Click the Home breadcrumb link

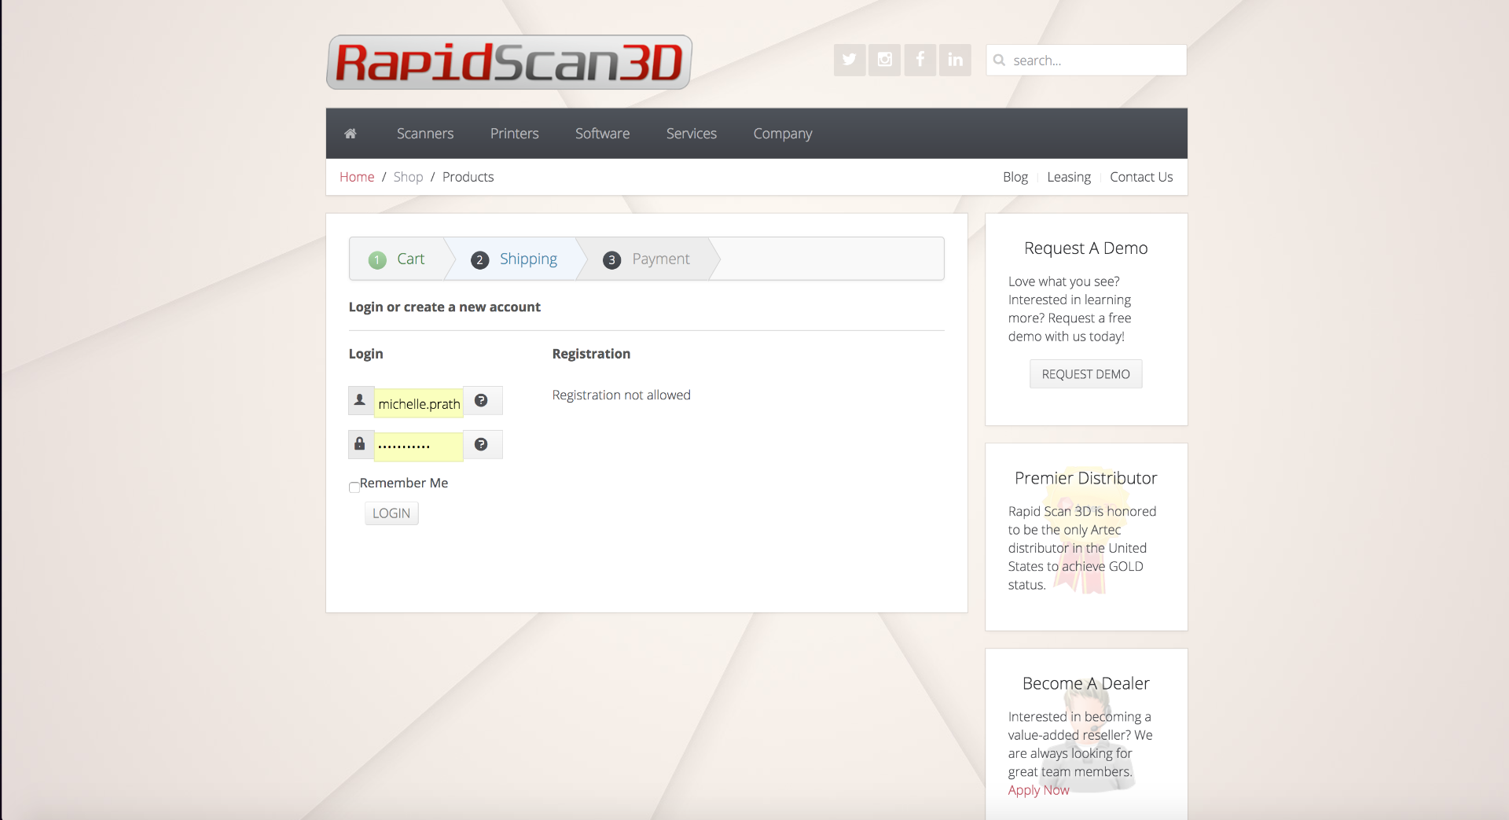click(357, 177)
